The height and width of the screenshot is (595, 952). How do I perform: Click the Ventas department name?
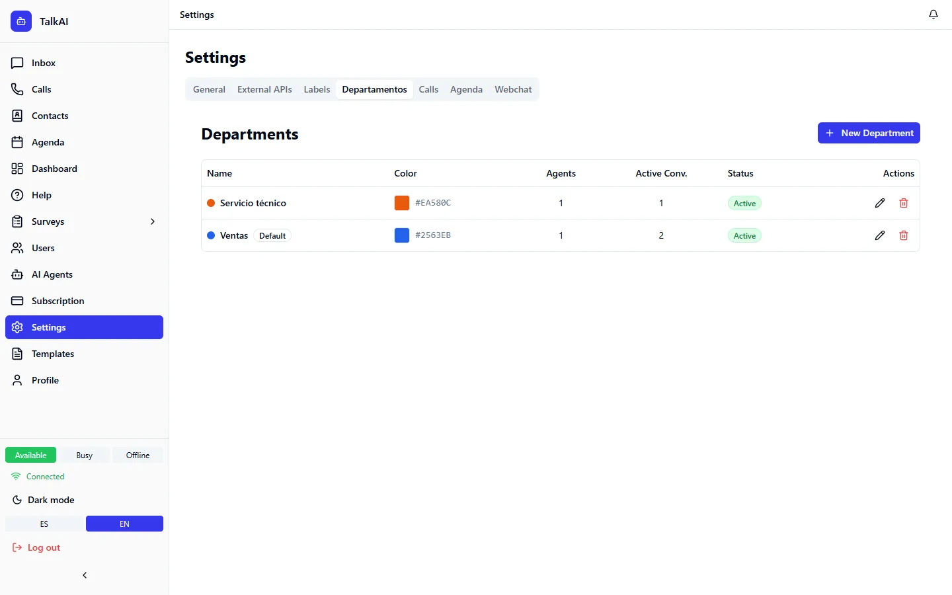(234, 235)
